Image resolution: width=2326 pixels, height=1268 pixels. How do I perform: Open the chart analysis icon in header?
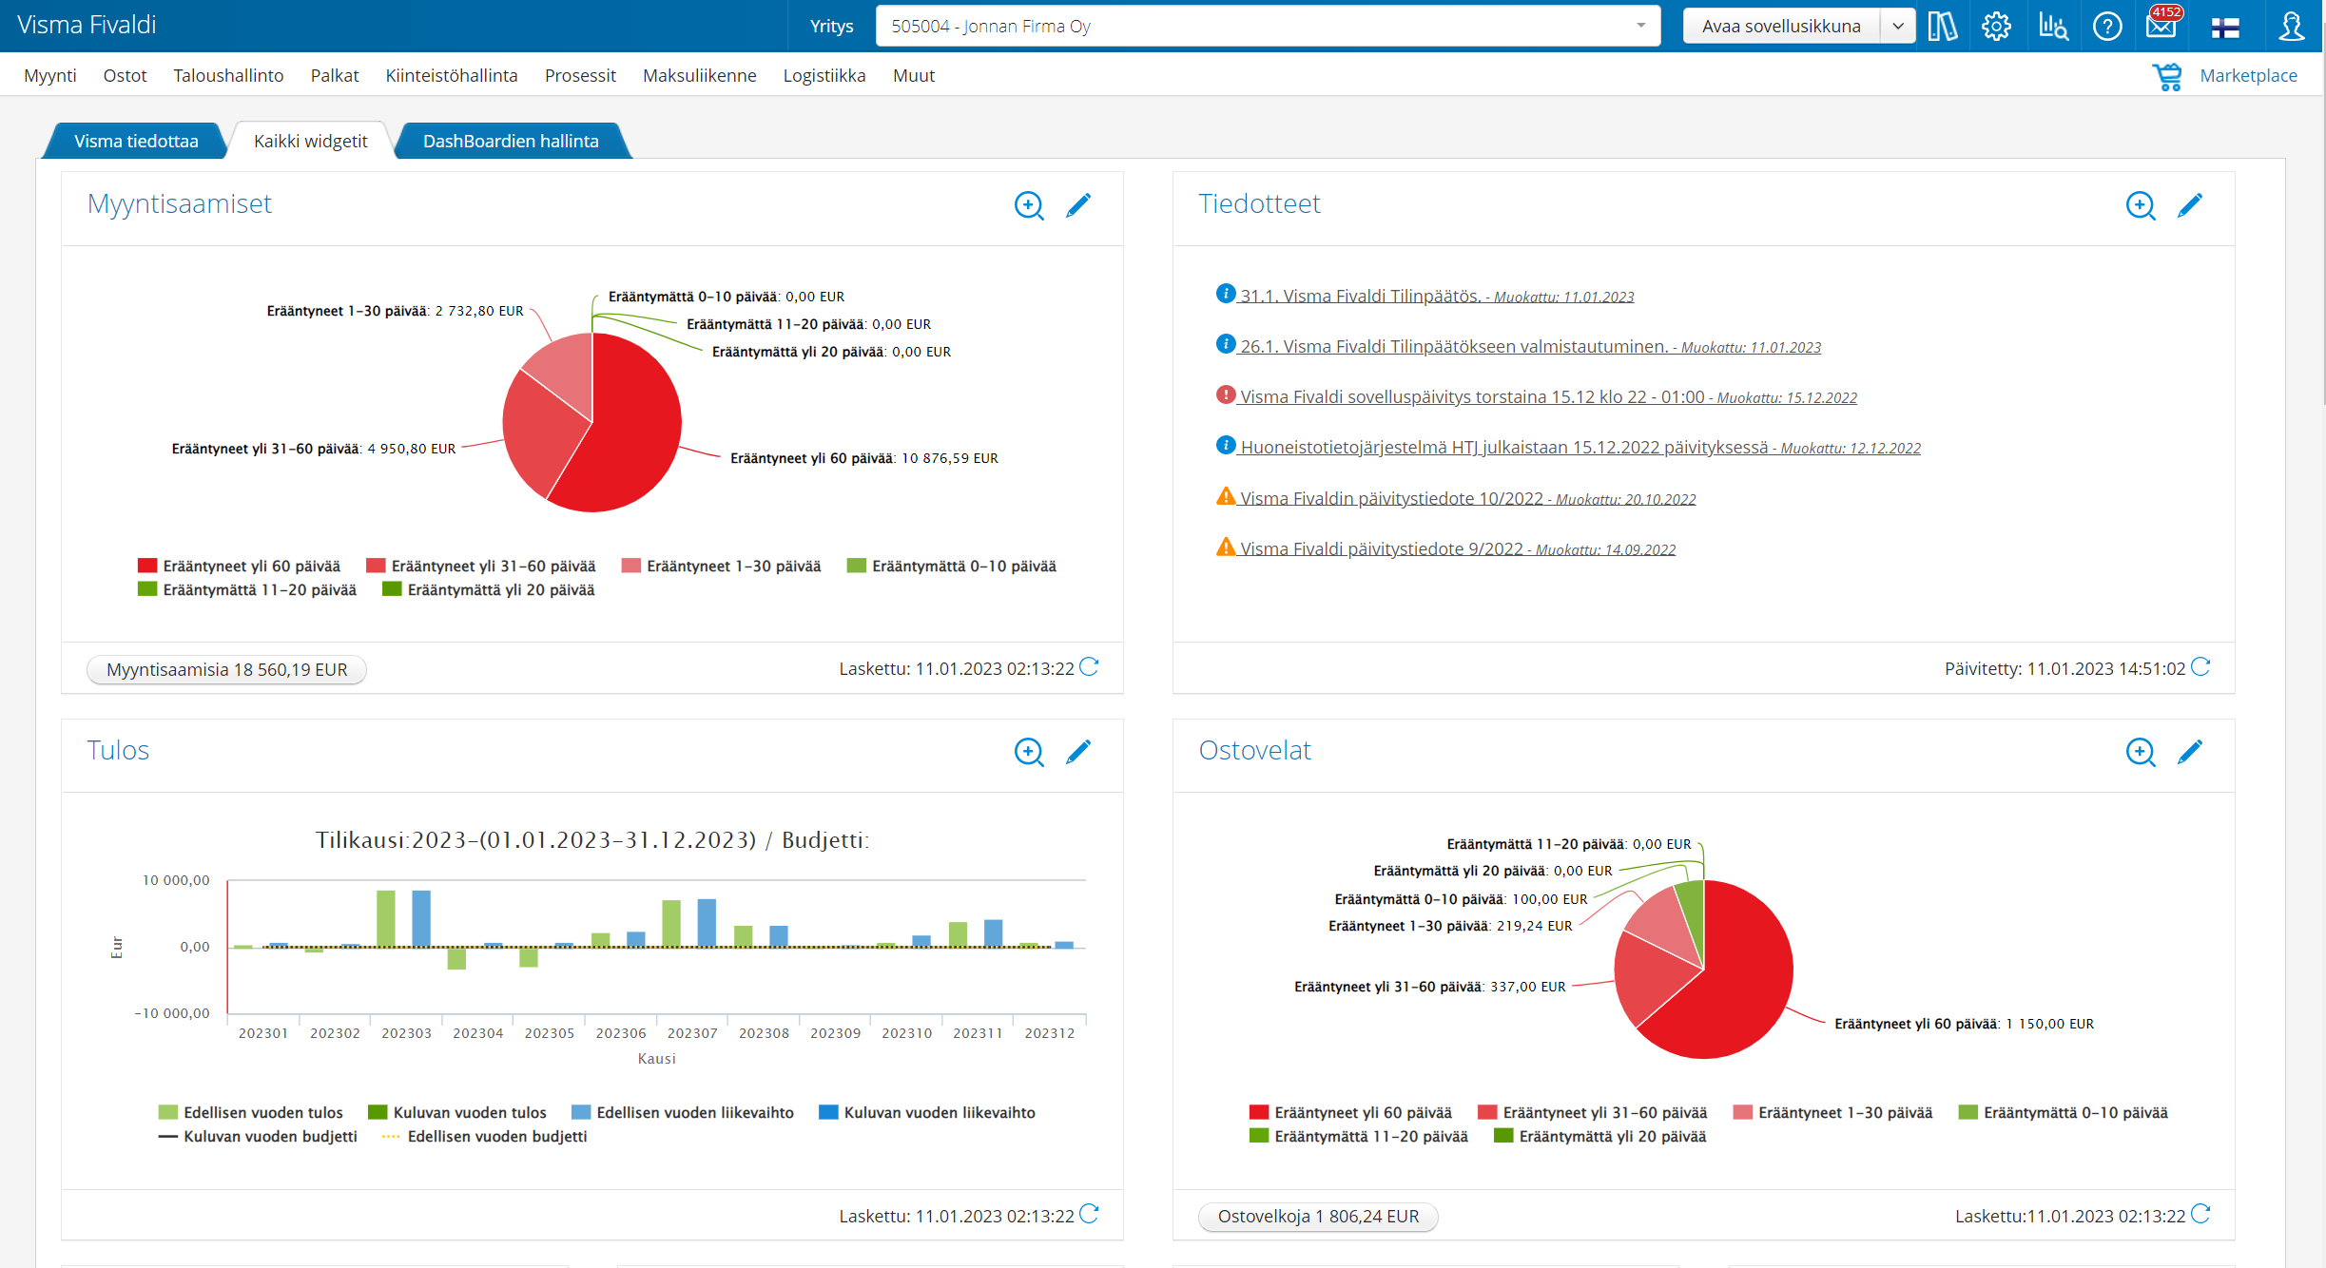pos(2052,26)
